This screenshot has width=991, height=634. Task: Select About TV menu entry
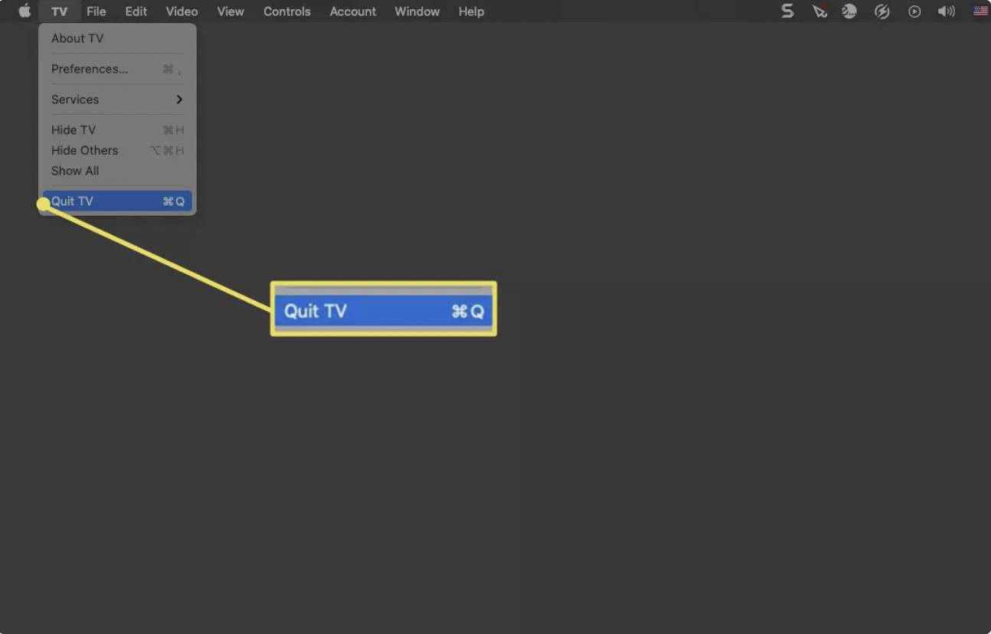pyautogui.click(x=77, y=38)
